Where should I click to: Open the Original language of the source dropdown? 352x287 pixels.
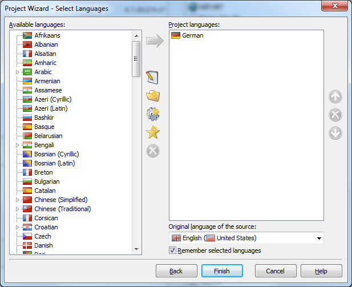click(x=318, y=238)
